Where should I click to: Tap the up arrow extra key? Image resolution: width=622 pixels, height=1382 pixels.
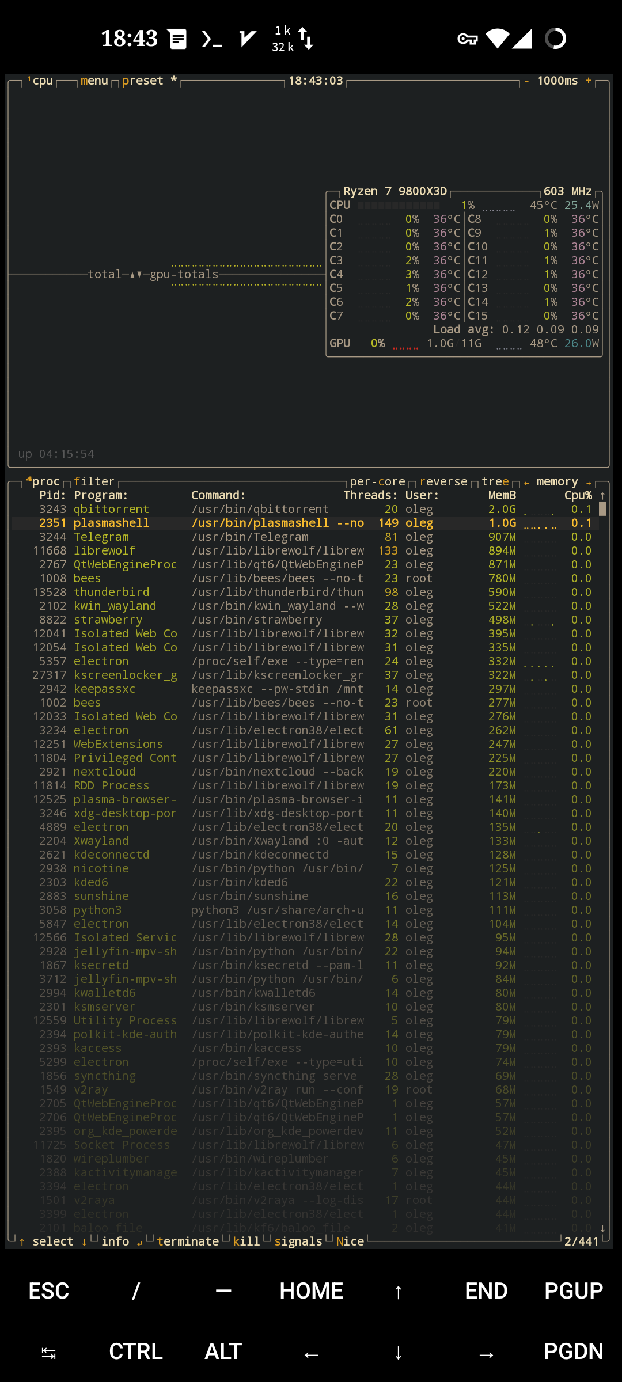click(x=399, y=1291)
